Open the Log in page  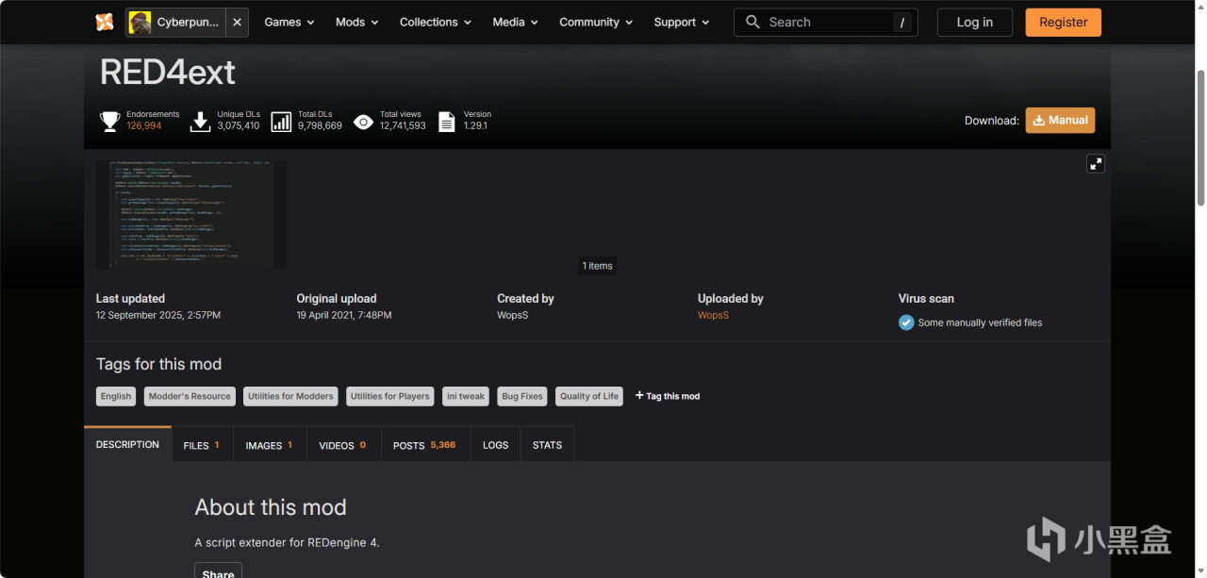tap(974, 22)
